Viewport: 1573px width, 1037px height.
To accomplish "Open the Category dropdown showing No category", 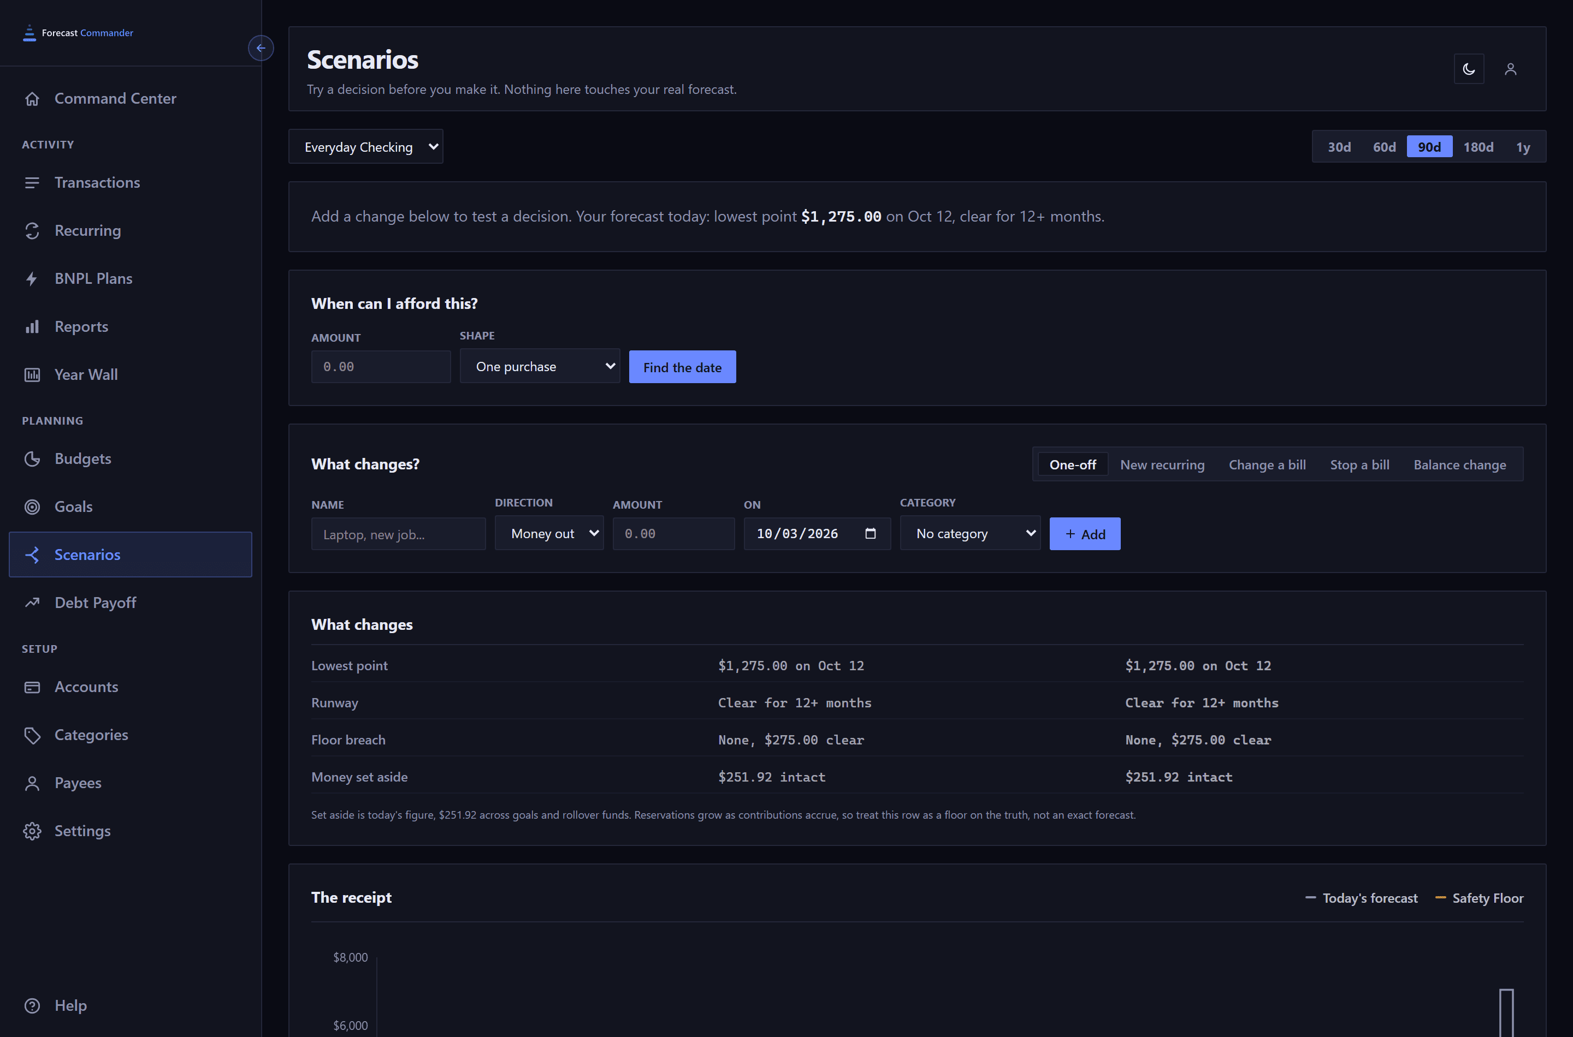I will coord(969,533).
